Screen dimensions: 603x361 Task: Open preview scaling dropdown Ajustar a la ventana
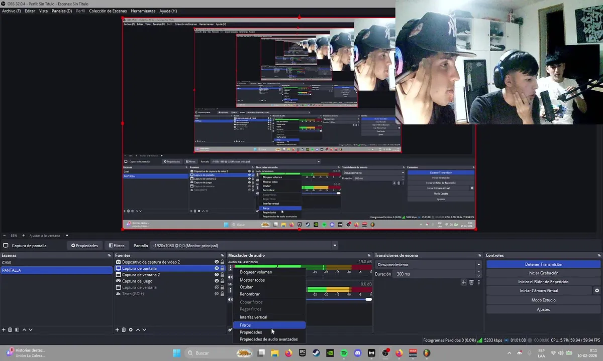click(49, 236)
